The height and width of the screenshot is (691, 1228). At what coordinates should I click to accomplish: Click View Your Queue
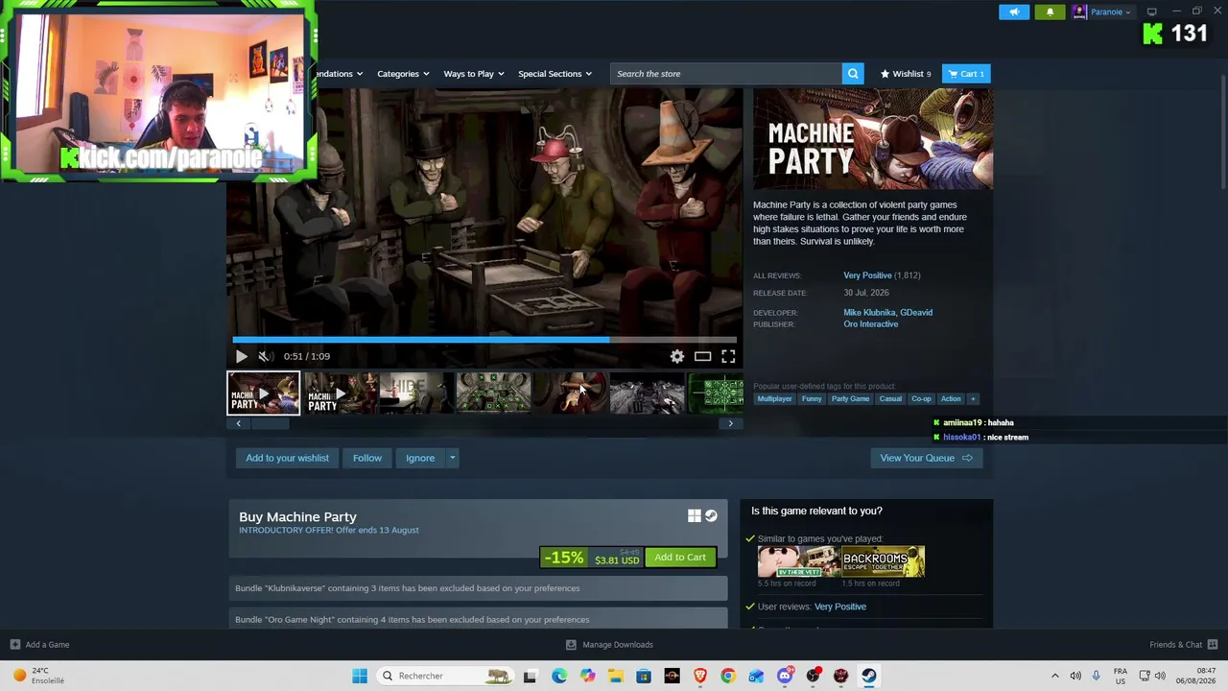pos(926,458)
